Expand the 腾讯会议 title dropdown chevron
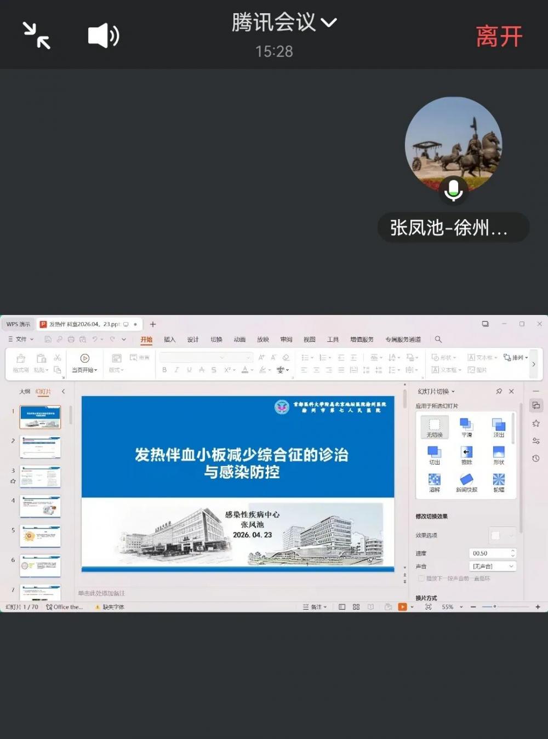The image size is (548, 739). [x=329, y=22]
